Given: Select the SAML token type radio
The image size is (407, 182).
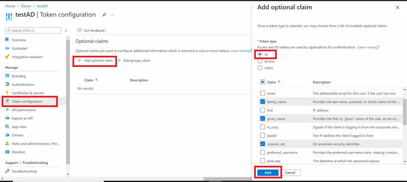Looking at the screenshot, I should tap(260, 68).
